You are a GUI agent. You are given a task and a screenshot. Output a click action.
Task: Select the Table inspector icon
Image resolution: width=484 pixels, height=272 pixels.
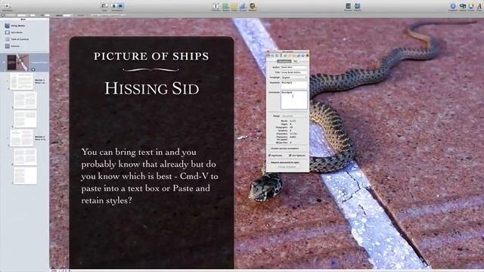(294, 55)
